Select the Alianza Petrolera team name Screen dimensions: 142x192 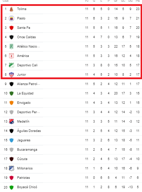point(28,84)
